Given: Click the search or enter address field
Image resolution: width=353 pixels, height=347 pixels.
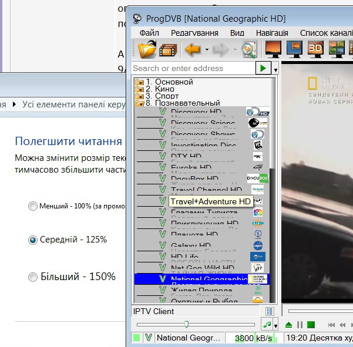Looking at the screenshot, I should point(193,69).
